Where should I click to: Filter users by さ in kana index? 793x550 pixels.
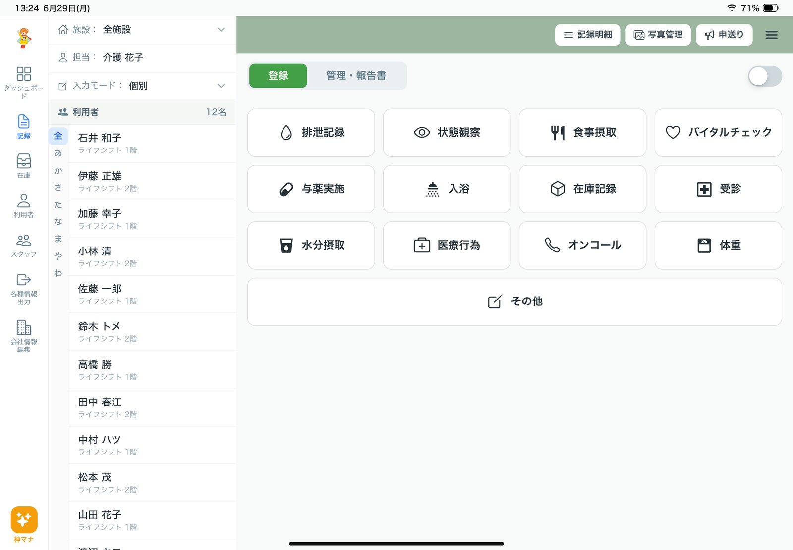click(x=58, y=188)
